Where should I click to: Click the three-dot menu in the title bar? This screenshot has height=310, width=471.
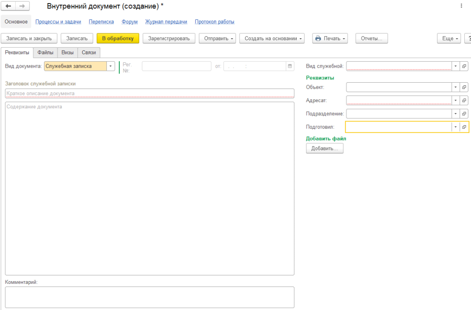click(x=461, y=6)
